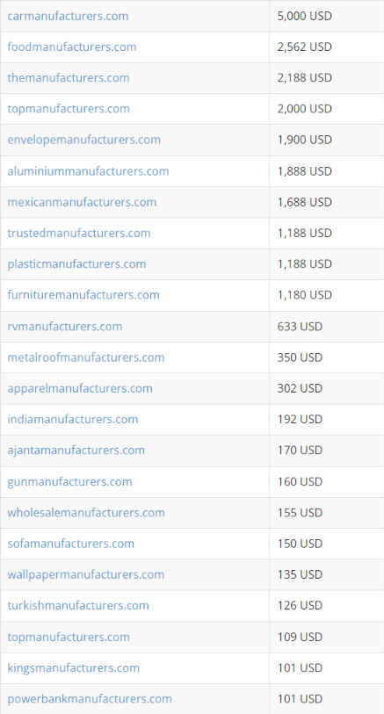Click the foodmanufacturers.com domain link
This screenshot has width=384, height=714.
(x=71, y=47)
